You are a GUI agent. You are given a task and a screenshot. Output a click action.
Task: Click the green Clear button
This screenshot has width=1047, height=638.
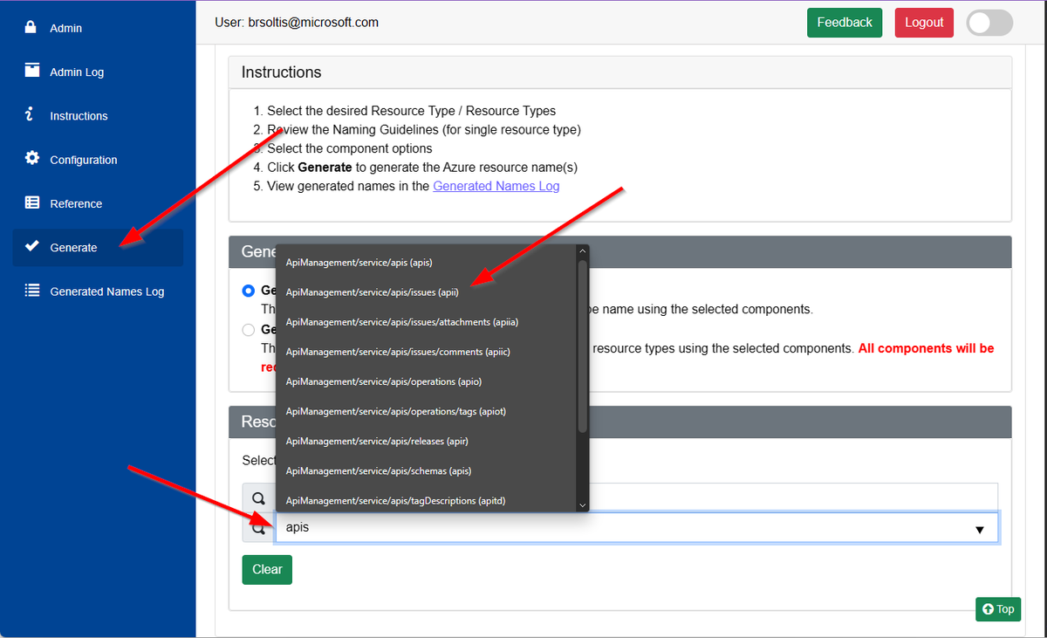267,569
